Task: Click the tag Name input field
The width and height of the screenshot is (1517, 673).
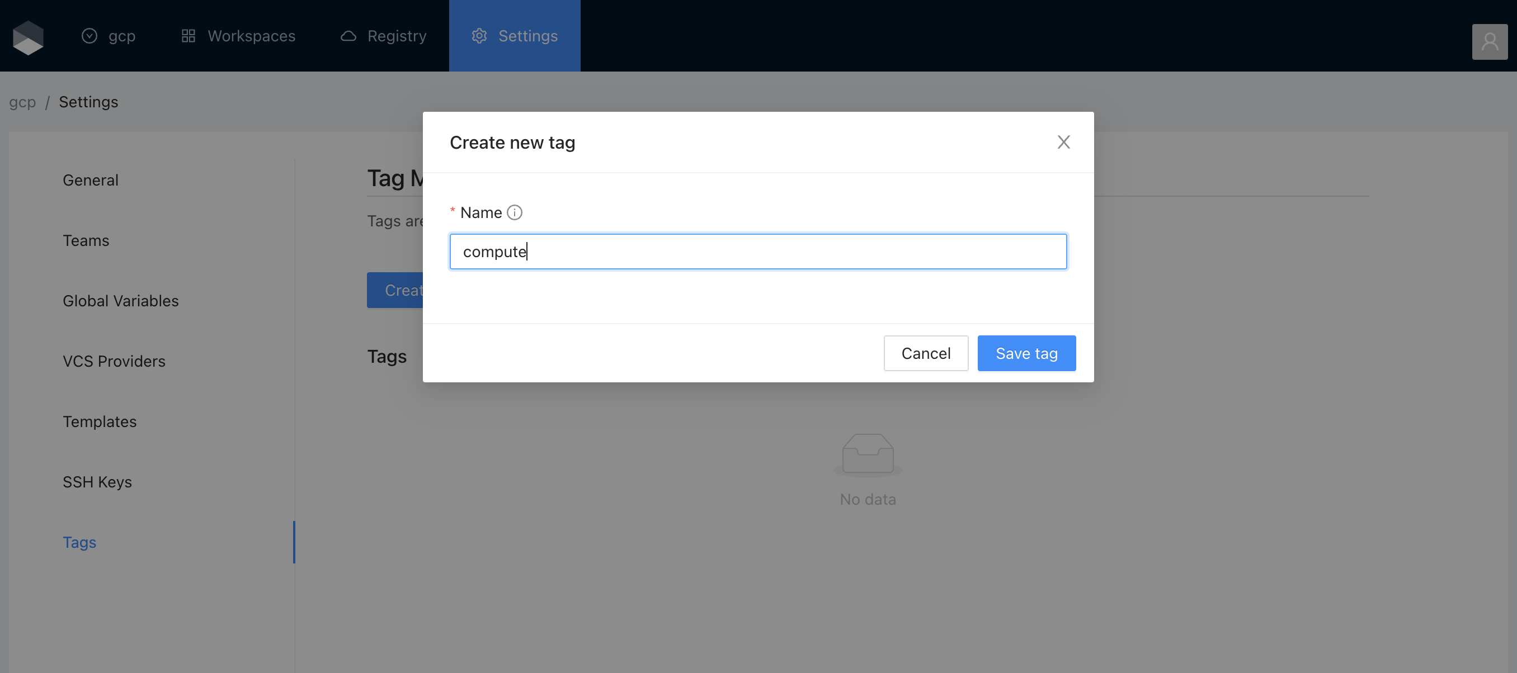Action: tap(757, 252)
